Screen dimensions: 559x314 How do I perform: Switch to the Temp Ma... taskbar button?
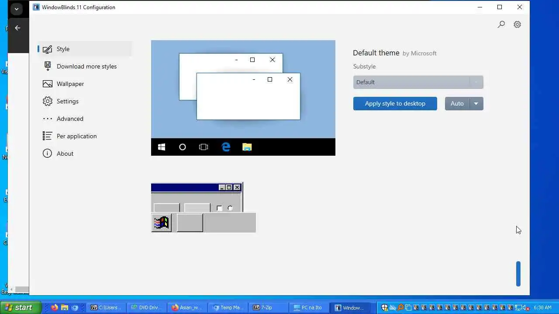[228, 307]
